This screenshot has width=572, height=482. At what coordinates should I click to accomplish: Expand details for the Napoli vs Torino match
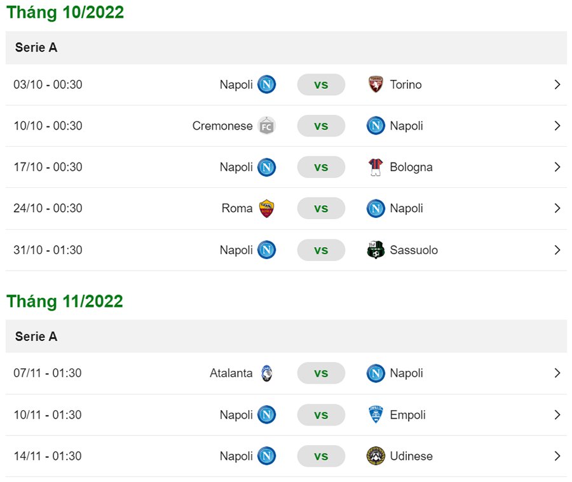557,84
